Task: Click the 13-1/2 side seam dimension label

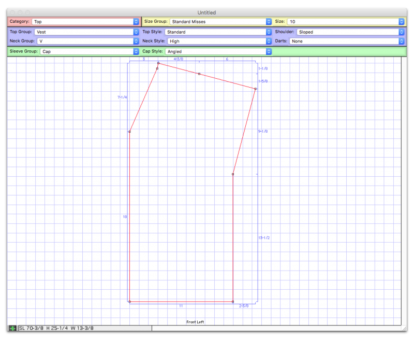Action: (264, 238)
